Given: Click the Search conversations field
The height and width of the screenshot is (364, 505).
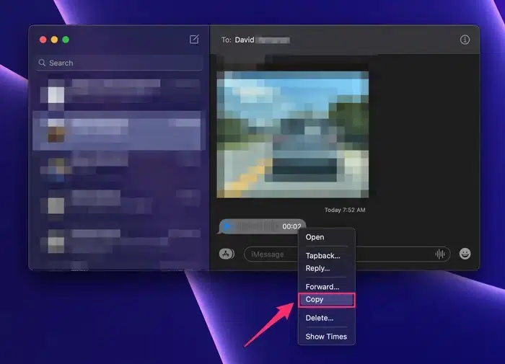Looking at the screenshot, I should pyautogui.click(x=119, y=63).
